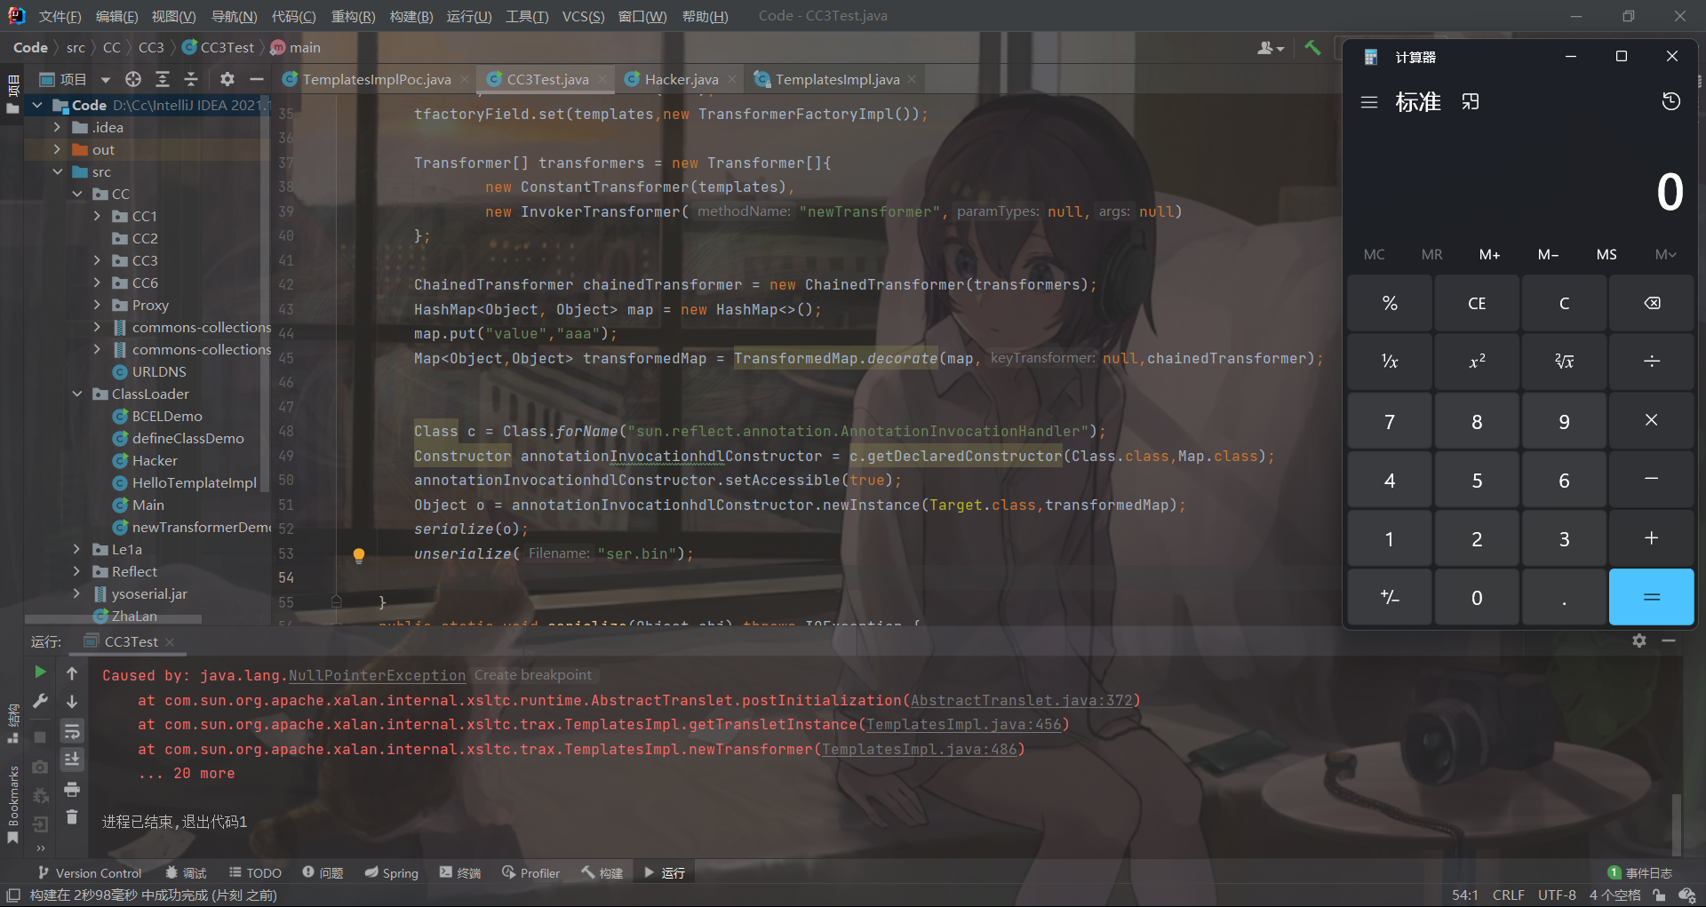This screenshot has width=1706, height=907.
Task: Clear the console output with the trash icon
Action: click(x=72, y=817)
